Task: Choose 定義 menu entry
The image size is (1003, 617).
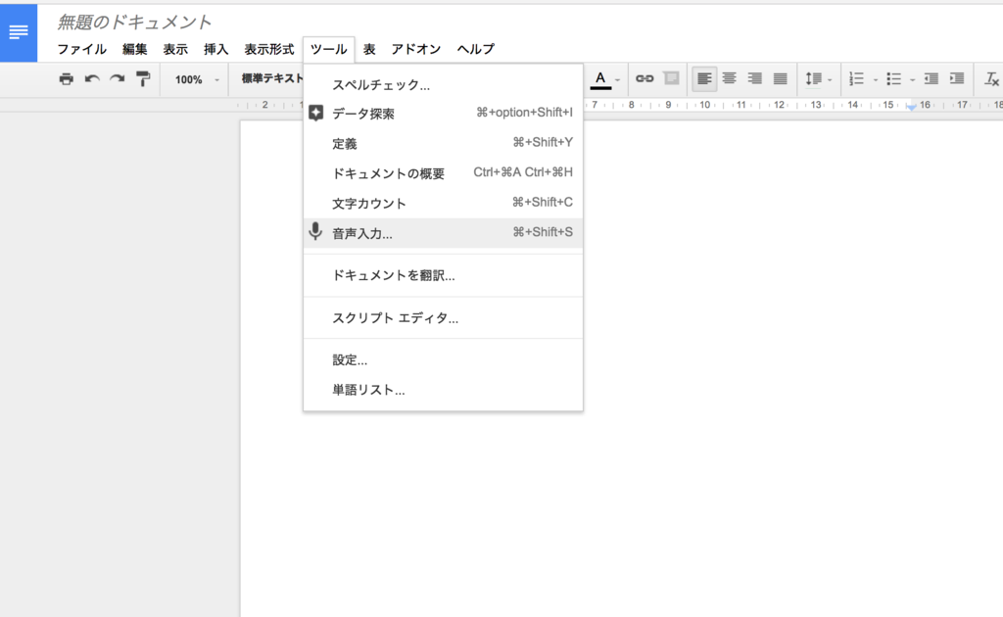Action: click(x=444, y=143)
